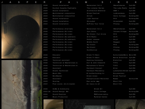Image resolution: width=145 pixels, height=109 pixels.
Task: Click 'Nyt Event: Full Circle' title
Action: (96, 34)
